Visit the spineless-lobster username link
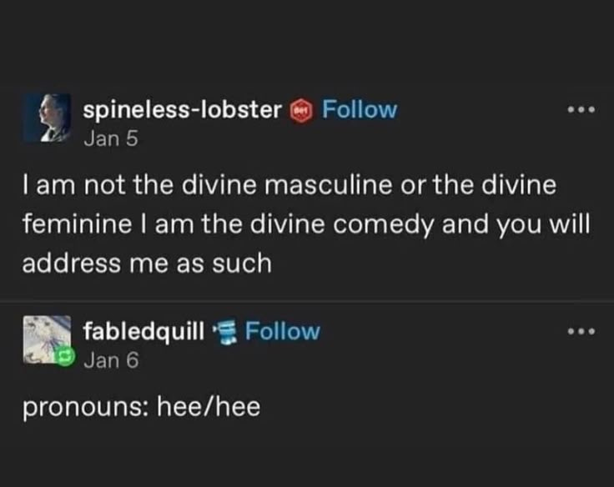The image size is (614, 487). coord(182,109)
